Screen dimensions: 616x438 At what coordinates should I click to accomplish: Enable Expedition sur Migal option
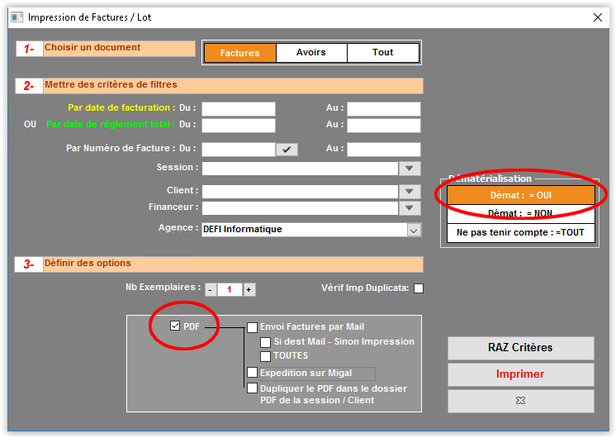click(x=253, y=373)
